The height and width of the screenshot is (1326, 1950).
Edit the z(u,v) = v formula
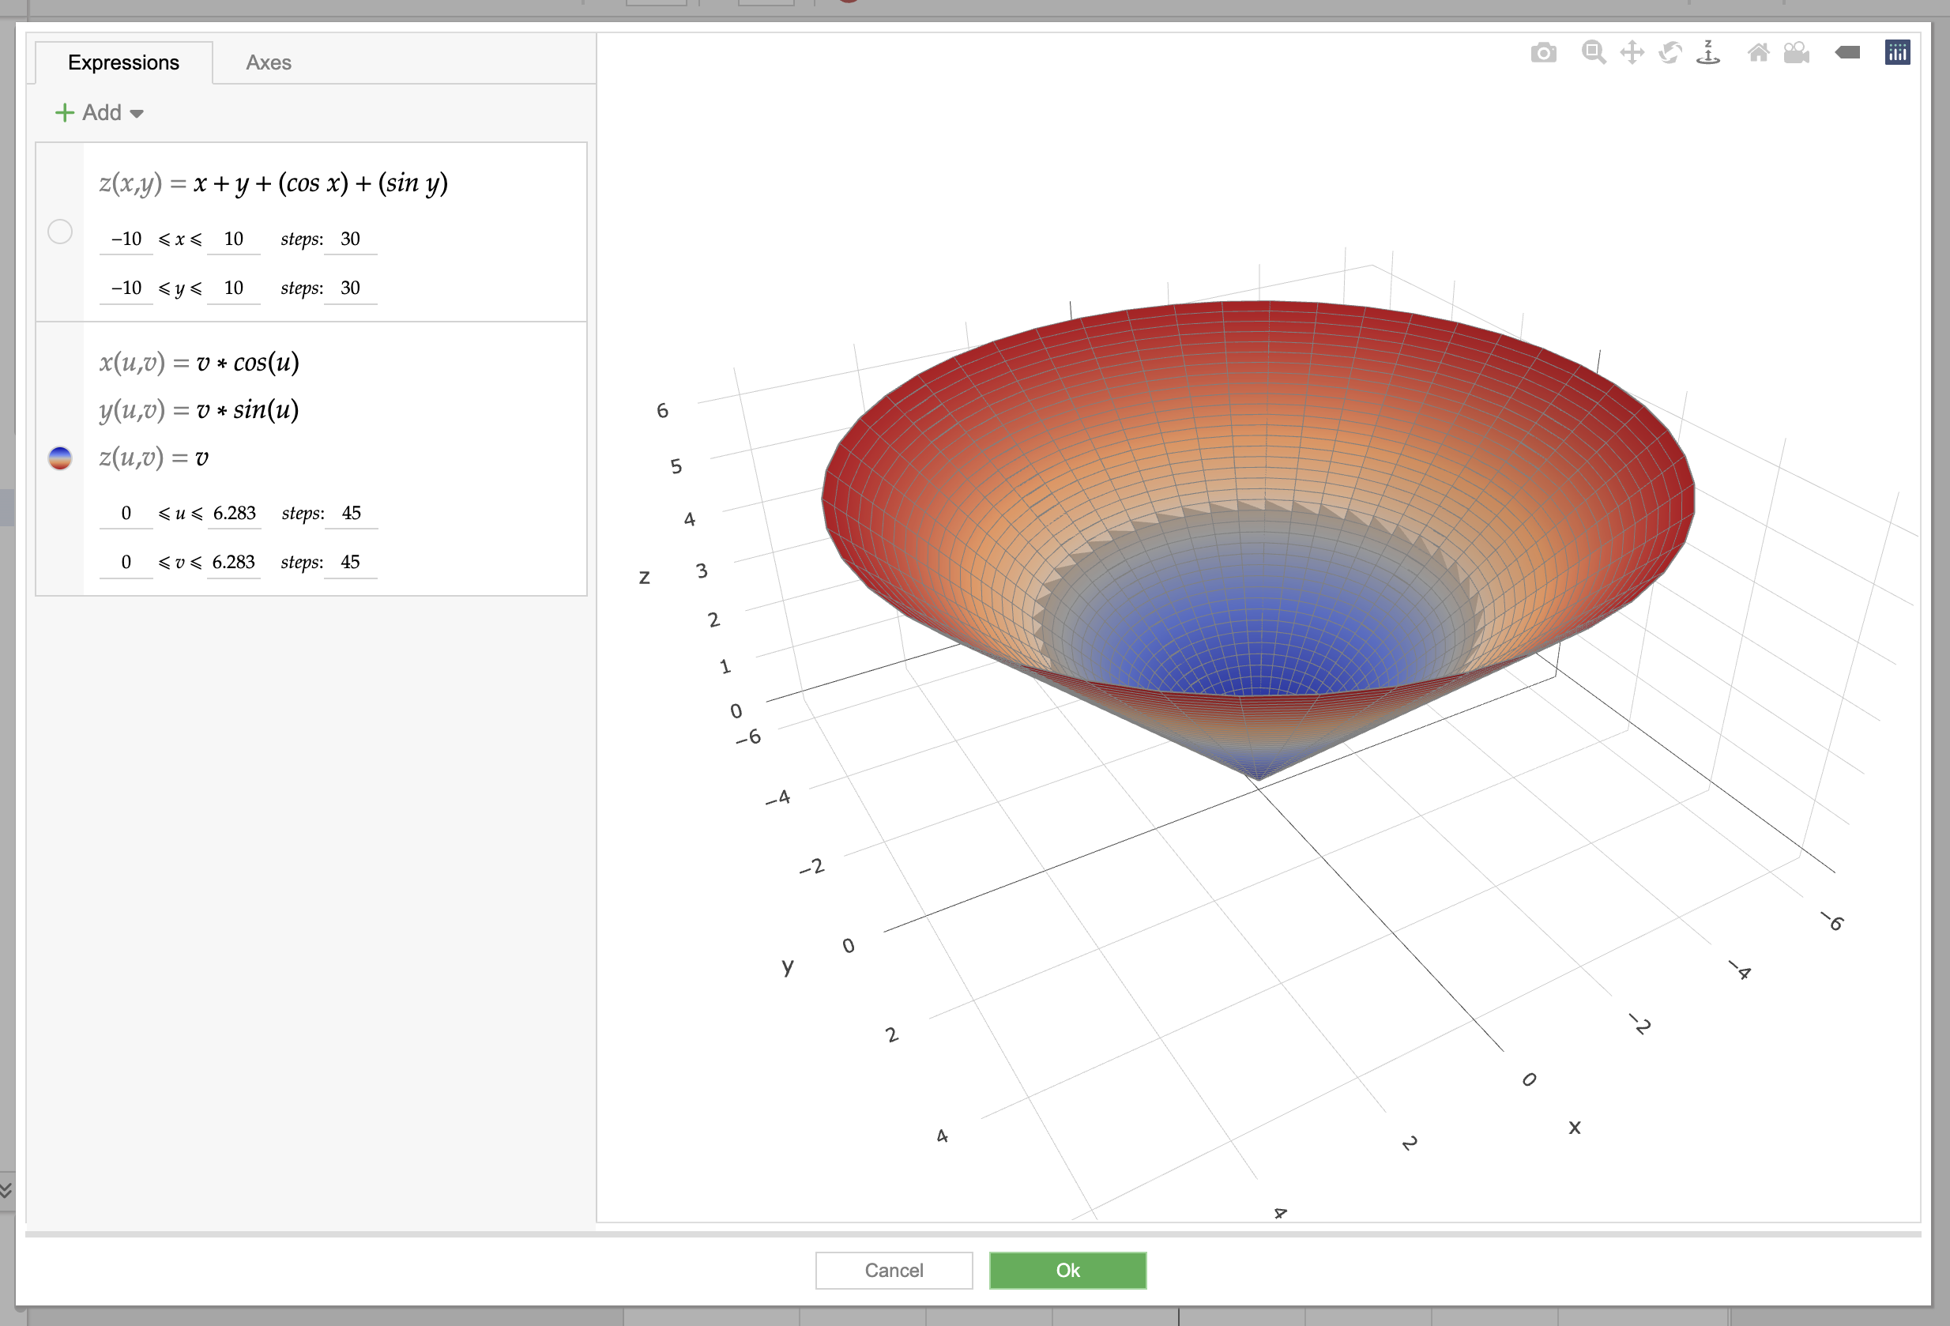(202, 458)
